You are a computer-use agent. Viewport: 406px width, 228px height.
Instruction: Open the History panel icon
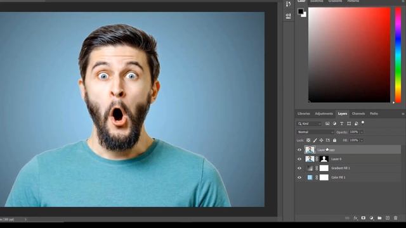(288, 4)
